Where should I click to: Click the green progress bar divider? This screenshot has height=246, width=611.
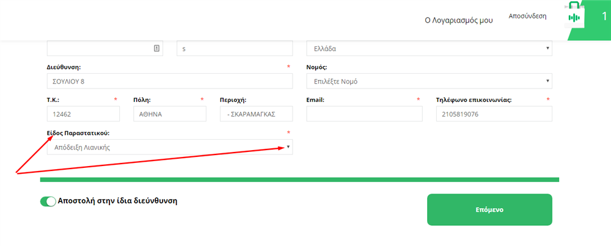(x=299, y=179)
